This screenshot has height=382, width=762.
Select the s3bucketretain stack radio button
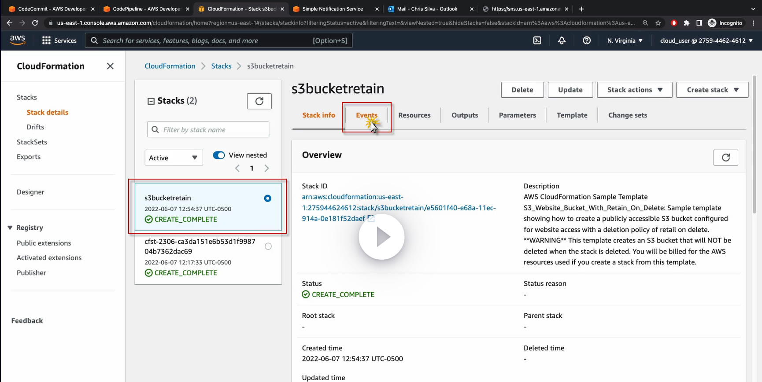tap(267, 198)
